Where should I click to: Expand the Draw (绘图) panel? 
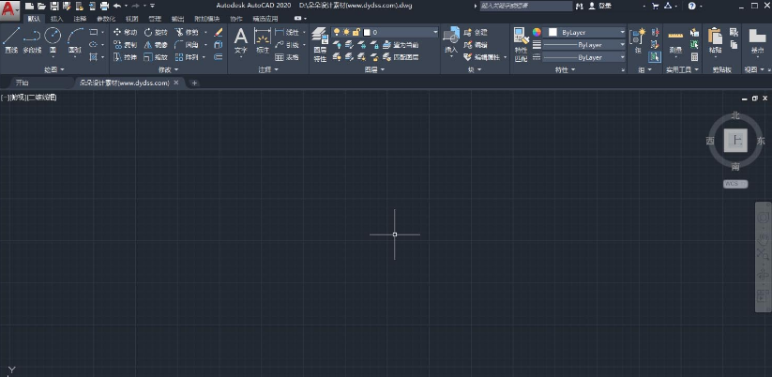click(54, 70)
